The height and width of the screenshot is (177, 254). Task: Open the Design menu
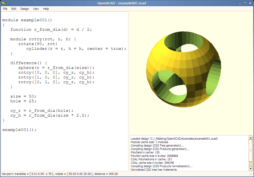25,9
